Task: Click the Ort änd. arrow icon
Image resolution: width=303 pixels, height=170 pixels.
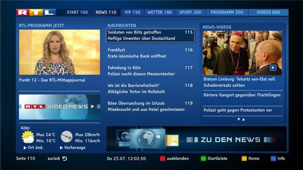Action: [x=25, y=148]
